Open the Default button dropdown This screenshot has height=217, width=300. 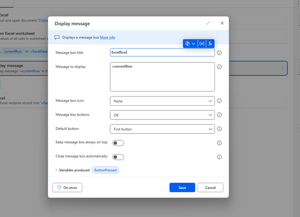pyautogui.click(x=162, y=129)
